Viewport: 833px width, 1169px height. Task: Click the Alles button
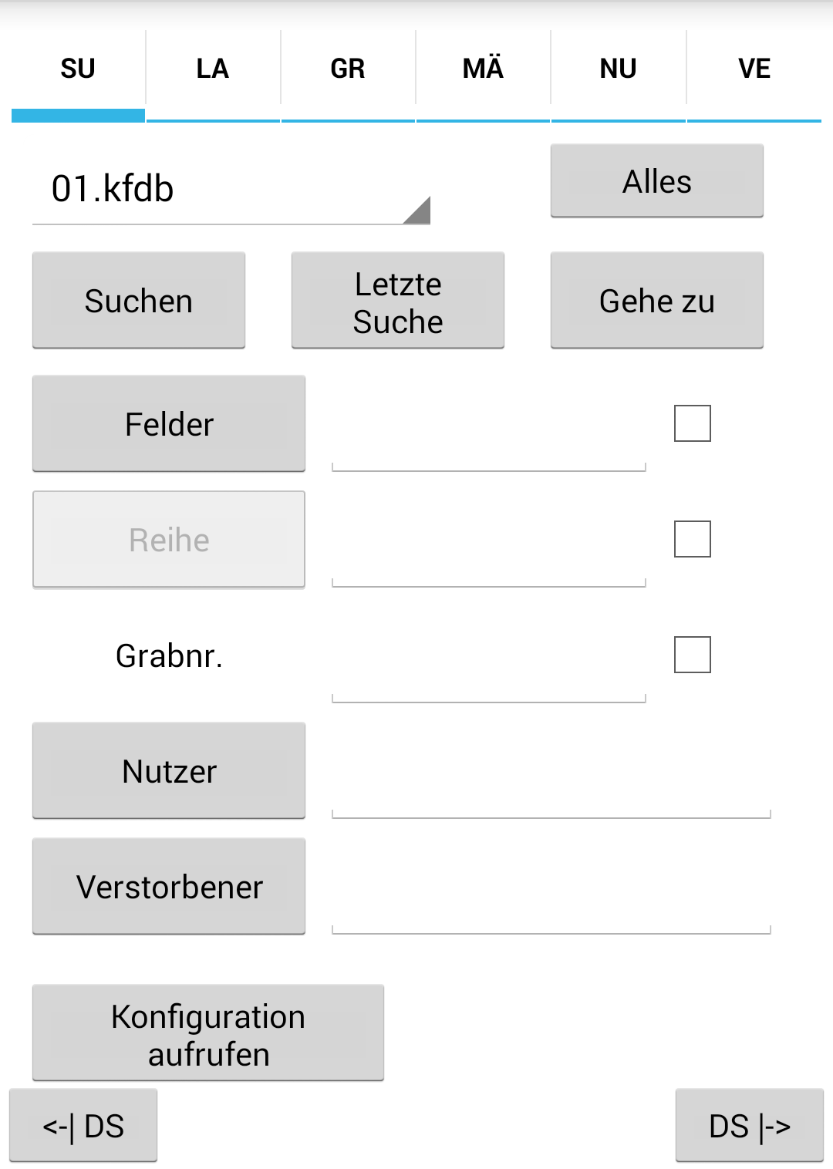tap(657, 181)
